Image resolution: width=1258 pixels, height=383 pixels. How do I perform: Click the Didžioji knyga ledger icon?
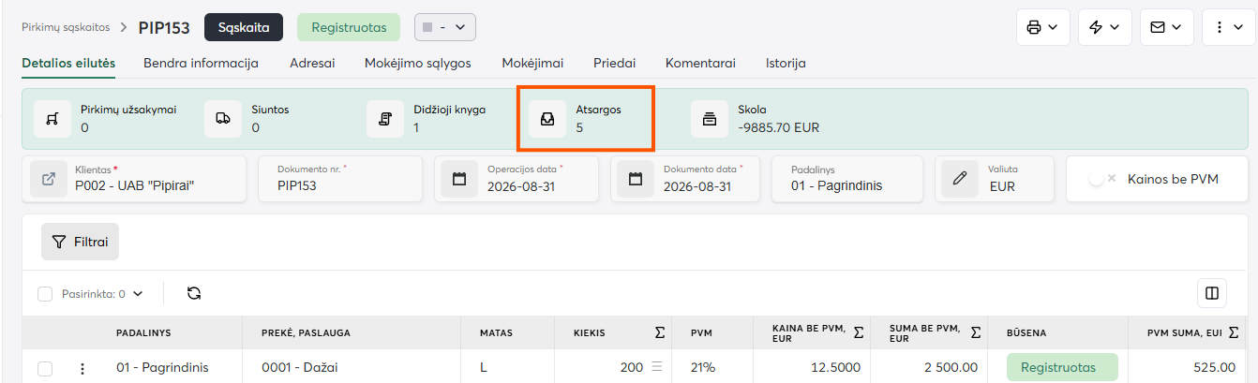pyautogui.click(x=385, y=119)
